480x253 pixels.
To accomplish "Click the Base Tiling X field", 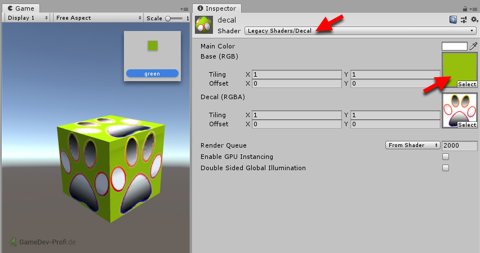I will [297, 74].
